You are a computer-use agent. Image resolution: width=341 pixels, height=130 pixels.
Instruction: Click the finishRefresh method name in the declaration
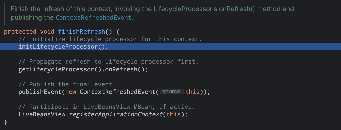[82, 32]
